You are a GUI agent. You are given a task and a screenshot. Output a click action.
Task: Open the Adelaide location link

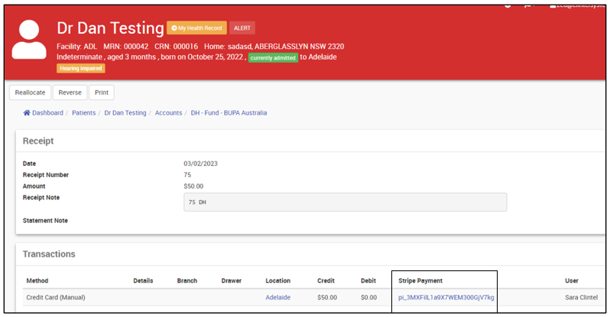coord(277,297)
